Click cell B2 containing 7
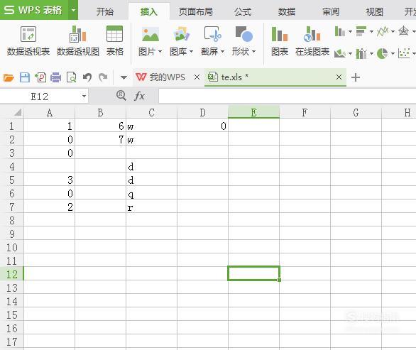 (x=100, y=139)
